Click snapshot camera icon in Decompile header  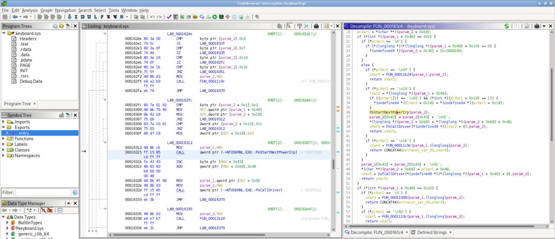click(537, 26)
